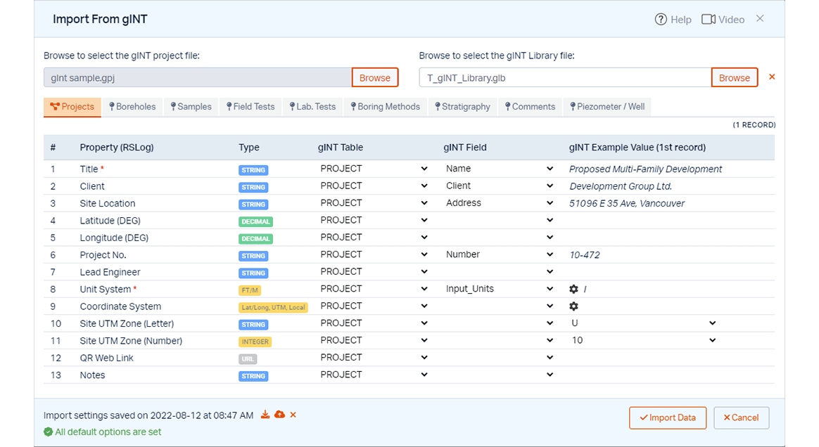The height and width of the screenshot is (447, 819).
Task: Switch to the Boreholes tab
Action: tap(132, 107)
